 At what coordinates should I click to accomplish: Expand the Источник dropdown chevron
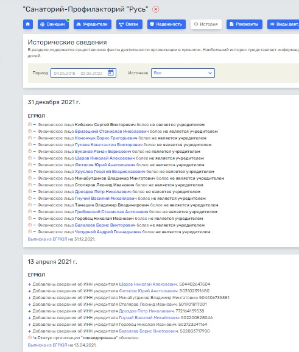coord(210,73)
